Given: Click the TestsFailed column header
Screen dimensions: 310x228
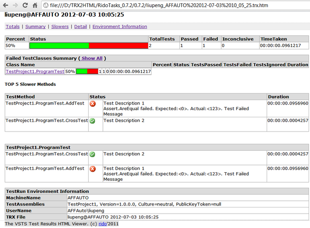Looking at the screenshot, I should [237, 65].
